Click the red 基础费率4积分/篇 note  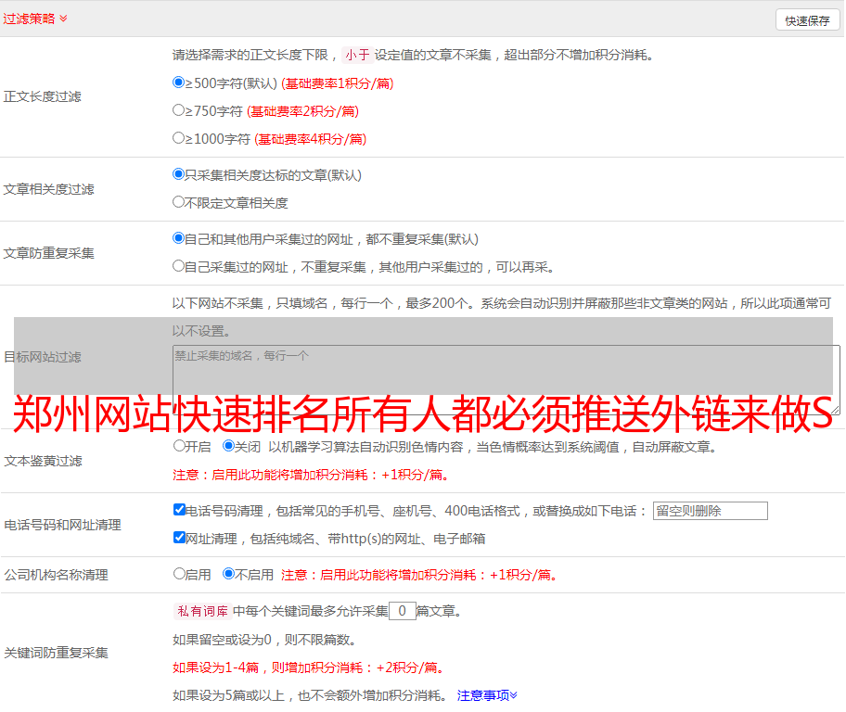coord(310,139)
